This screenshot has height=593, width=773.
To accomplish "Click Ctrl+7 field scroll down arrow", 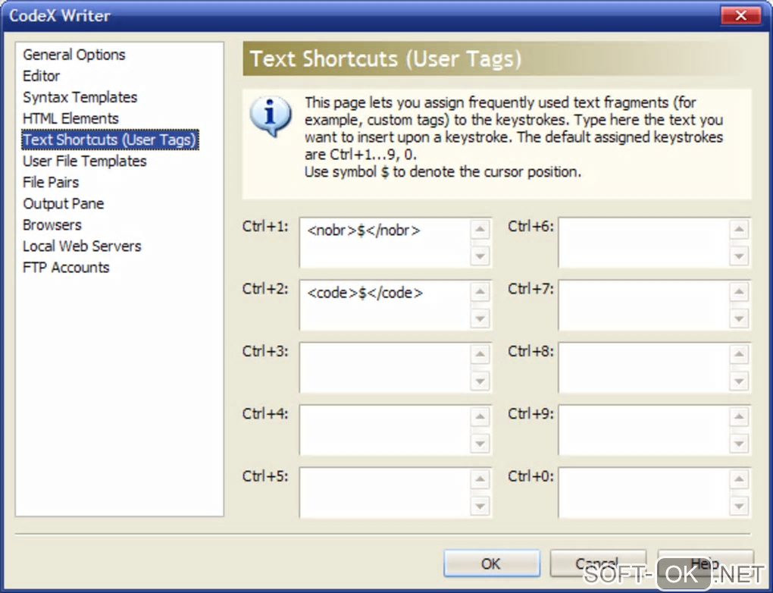I will pyautogui.click(x=739, y=318).
